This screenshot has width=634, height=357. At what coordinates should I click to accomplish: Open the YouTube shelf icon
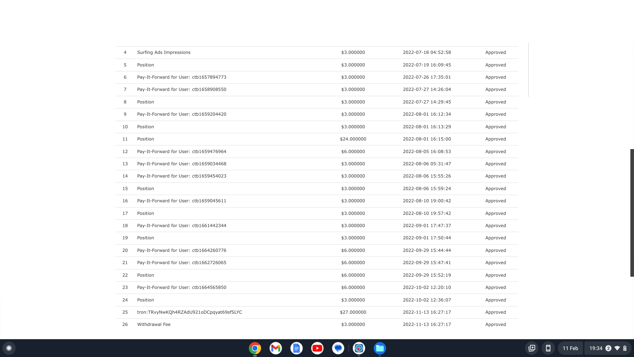click(x=317, y=348)
